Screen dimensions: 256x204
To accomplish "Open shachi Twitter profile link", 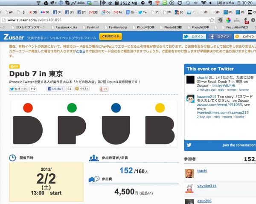I will (202, 78).
